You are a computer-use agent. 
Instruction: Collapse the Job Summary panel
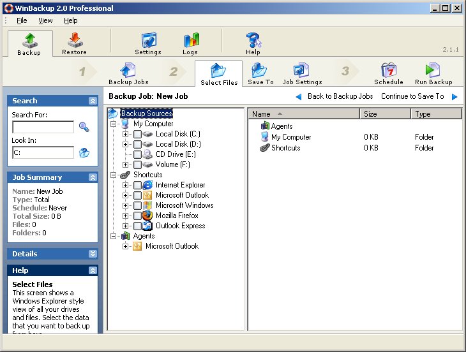click(93, 177)
